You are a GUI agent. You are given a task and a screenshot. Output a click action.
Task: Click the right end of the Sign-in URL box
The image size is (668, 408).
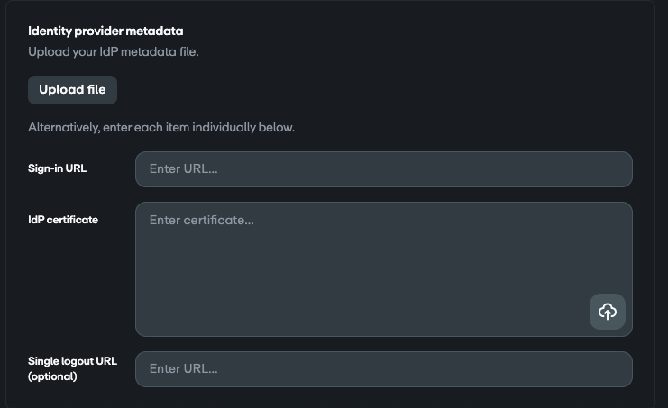(x=613, y=169)
